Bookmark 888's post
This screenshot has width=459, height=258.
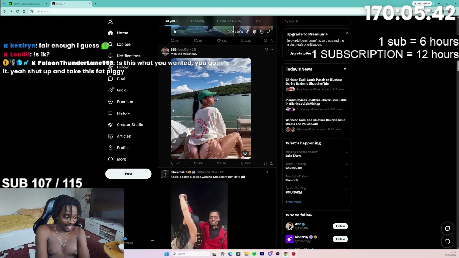[x=265, y=163]
